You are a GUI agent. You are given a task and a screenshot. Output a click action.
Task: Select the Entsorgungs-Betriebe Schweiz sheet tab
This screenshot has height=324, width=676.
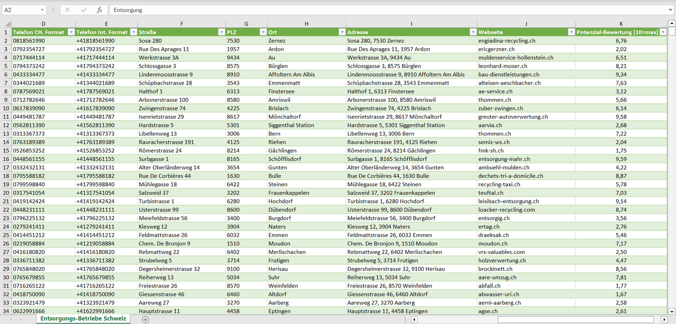pos(83,319)
